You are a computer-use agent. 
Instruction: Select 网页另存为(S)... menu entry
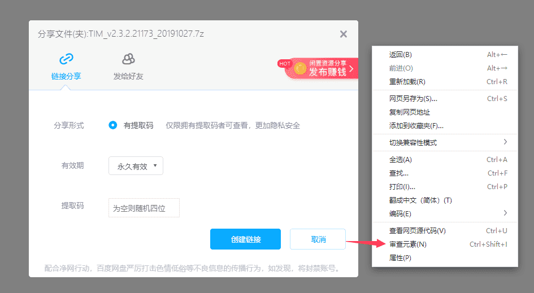[x=445, y=99]
